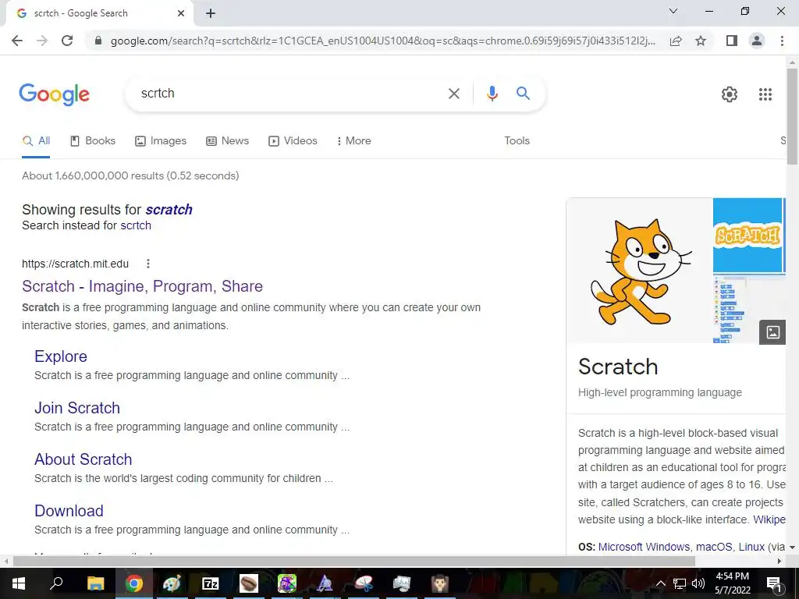The image size is (799, 599).
Task: Show hidden system tray icons
Action: (x=660, y=583)
